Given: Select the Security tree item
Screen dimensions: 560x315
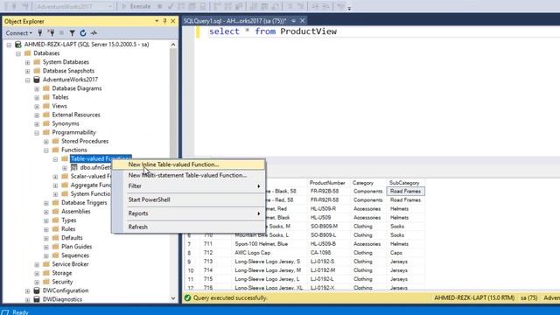Looking at the screenshot, I should [x=62, y=282].
